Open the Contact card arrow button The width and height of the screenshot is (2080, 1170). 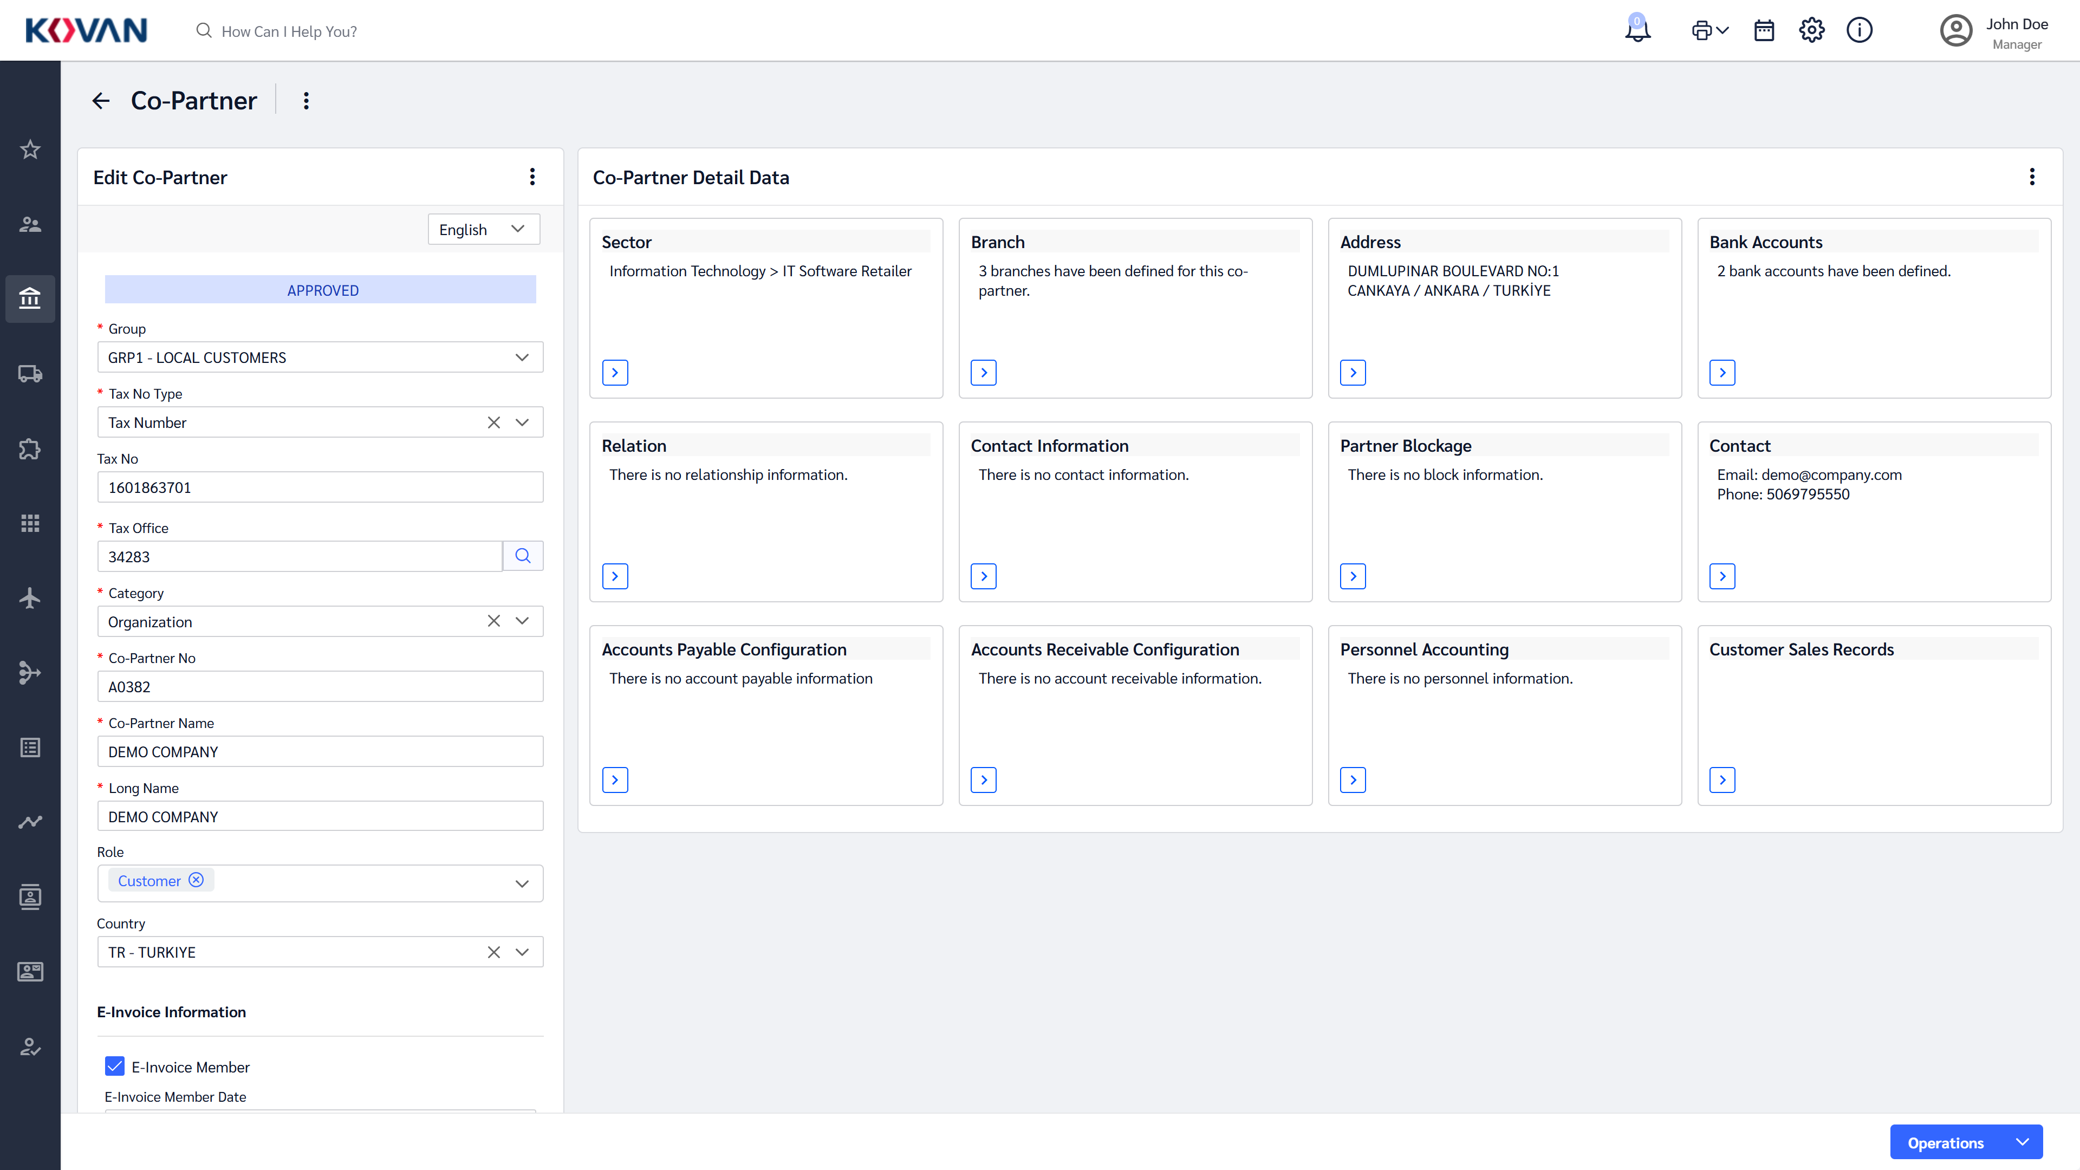pyautogui.click(x=1722, y=576)
